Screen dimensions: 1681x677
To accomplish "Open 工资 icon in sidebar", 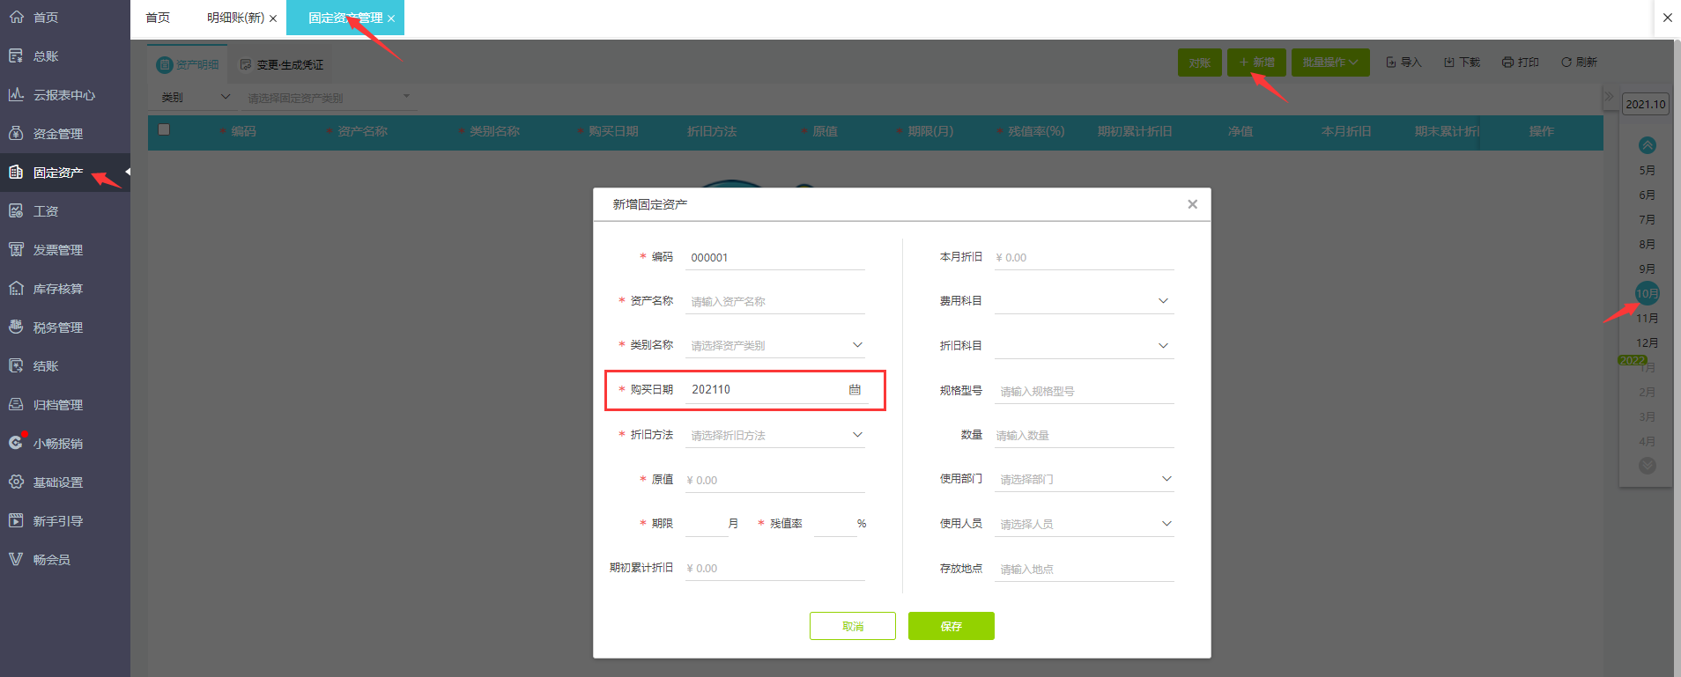I will pos(16,211).
